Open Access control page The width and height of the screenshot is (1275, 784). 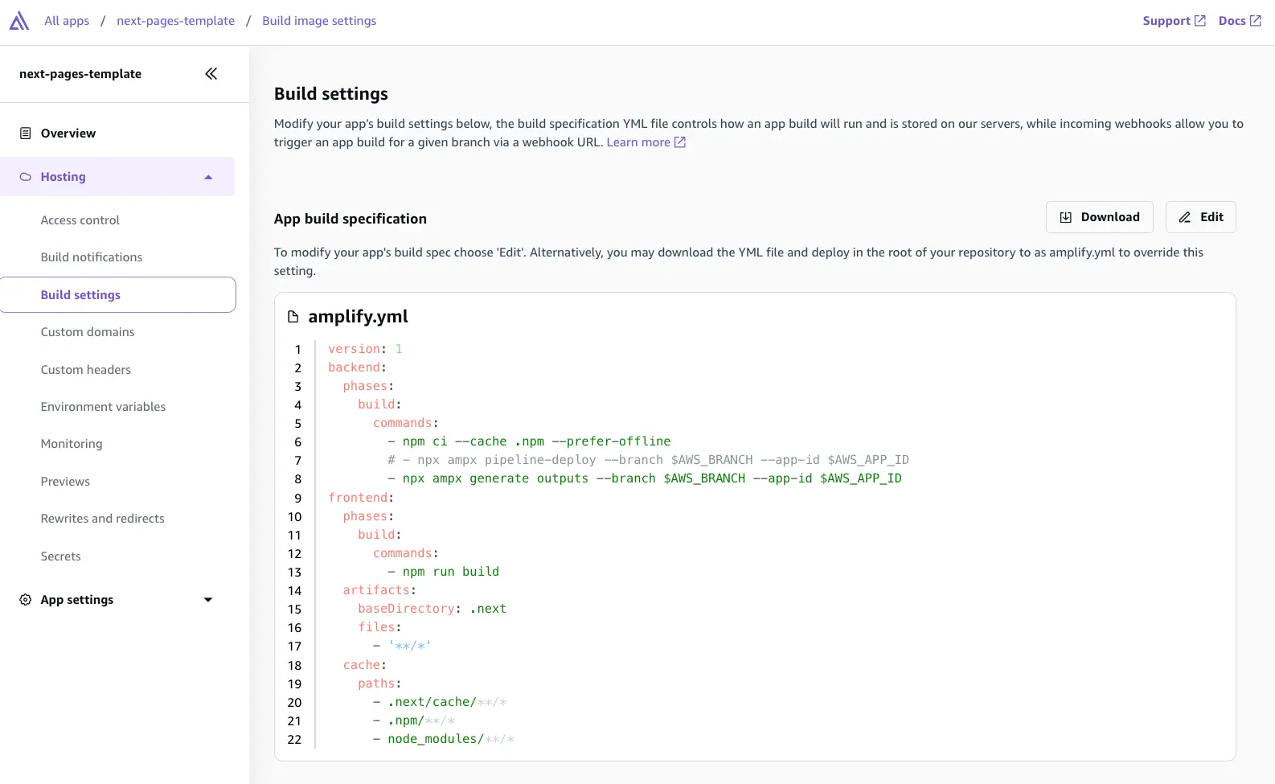[x=80, y=220]
